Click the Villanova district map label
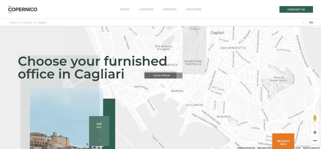The height and width of the screenshot is (149, 321). pos(195,105)
